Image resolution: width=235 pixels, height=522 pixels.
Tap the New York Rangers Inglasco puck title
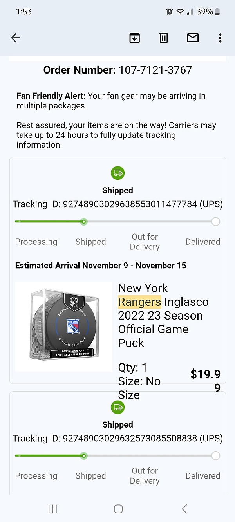(163, 315)
